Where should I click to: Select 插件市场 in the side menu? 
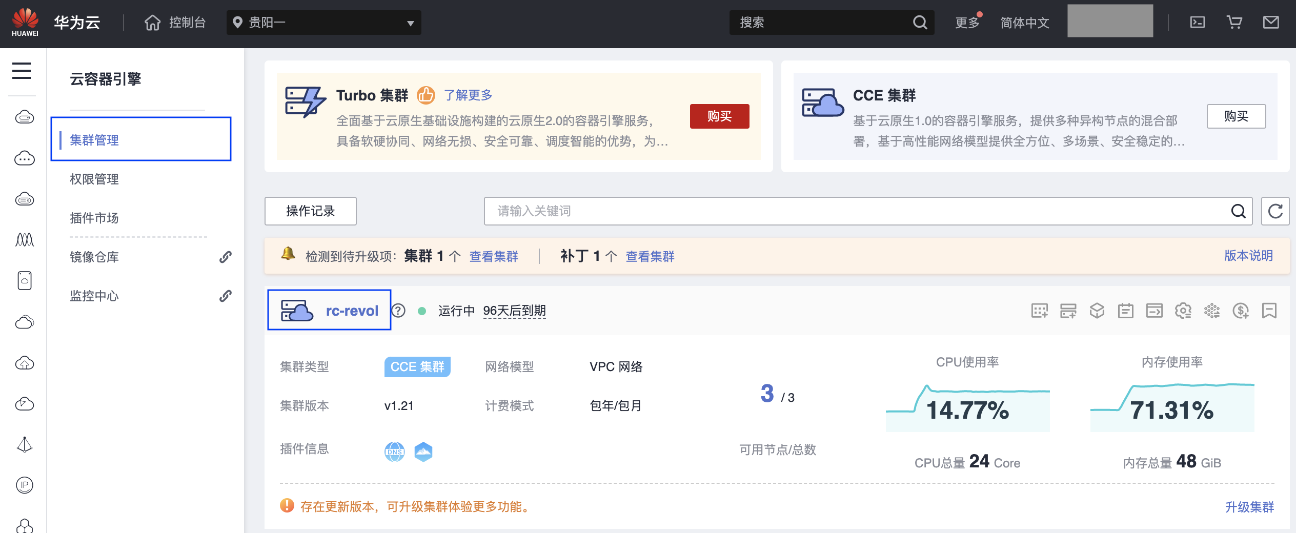pos(94,218)
